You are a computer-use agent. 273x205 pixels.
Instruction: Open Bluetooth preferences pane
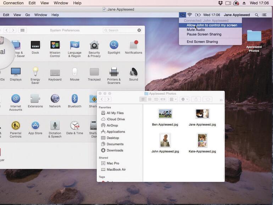[x=74, y=99]
